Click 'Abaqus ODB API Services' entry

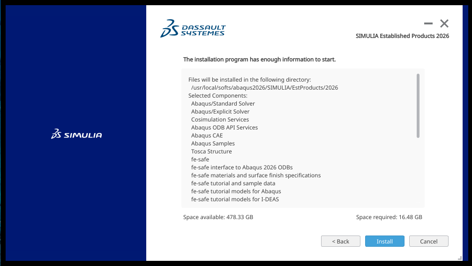click(224, 128)
